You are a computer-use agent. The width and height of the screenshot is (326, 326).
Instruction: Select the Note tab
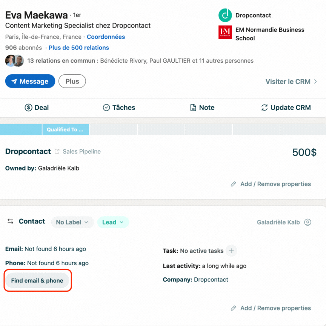pyautogui.click(x=202, y=108)
